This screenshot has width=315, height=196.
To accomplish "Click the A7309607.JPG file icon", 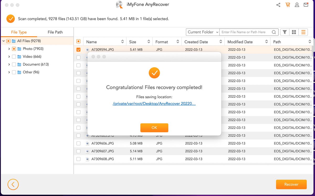I will 88,151.
